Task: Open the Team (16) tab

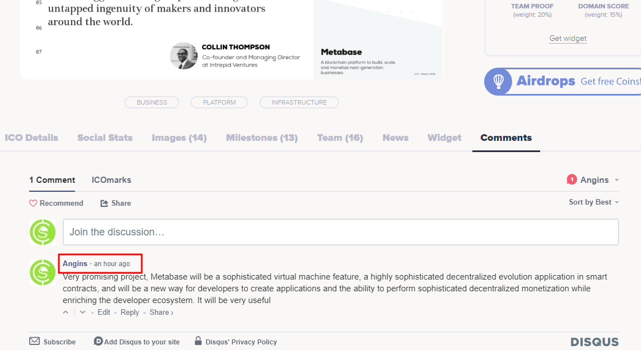Action: coord(340,138)
